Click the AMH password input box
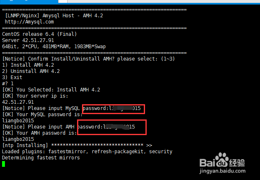The width and height of the screenshot is (260, 180). (x=111, y=127)
